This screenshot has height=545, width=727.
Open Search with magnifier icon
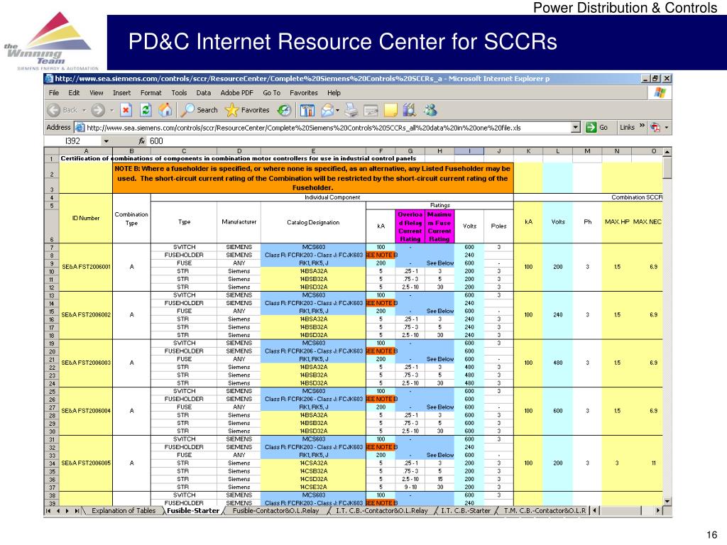(x=199, y=110)
